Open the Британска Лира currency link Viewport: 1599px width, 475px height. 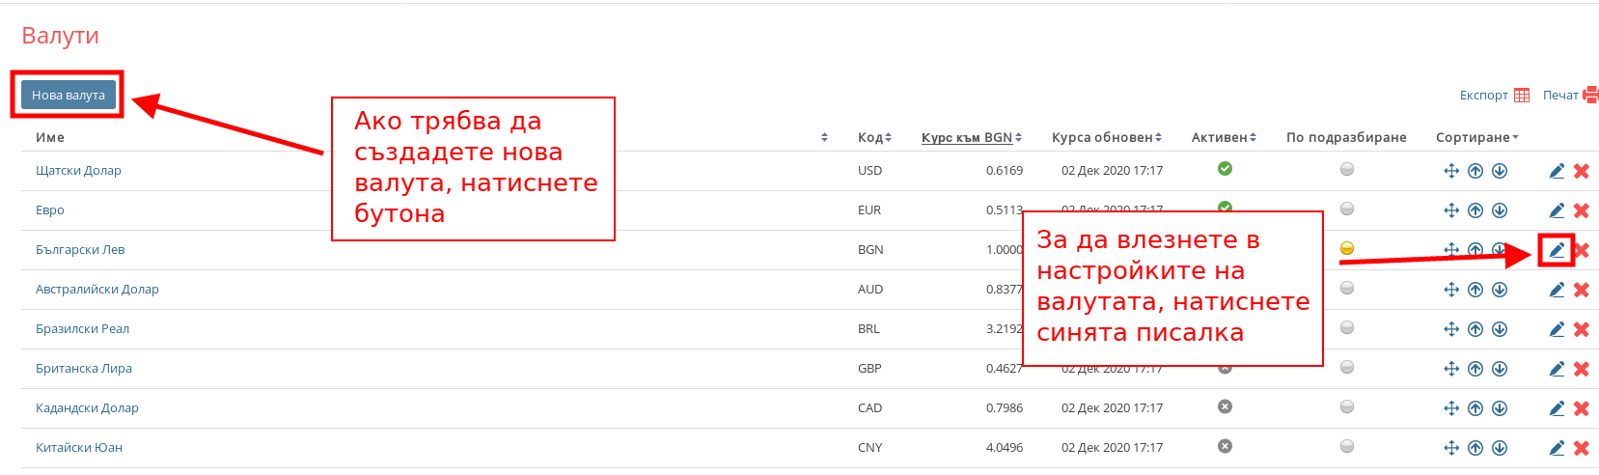click(84, 369)
